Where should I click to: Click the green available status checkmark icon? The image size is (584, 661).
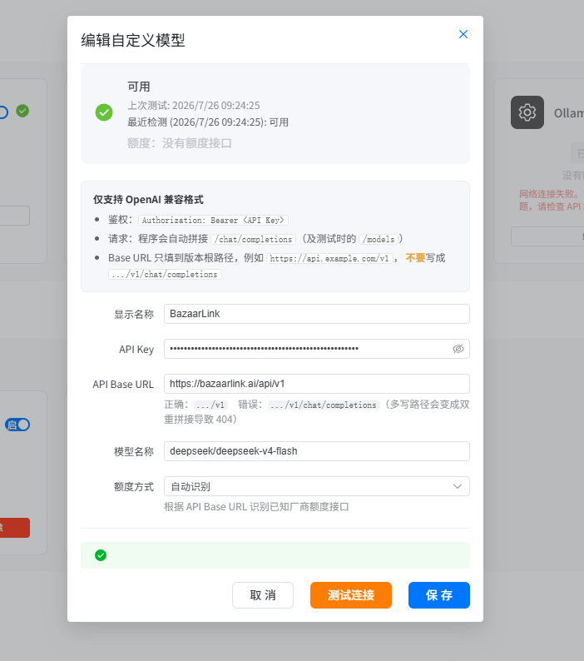104,112
